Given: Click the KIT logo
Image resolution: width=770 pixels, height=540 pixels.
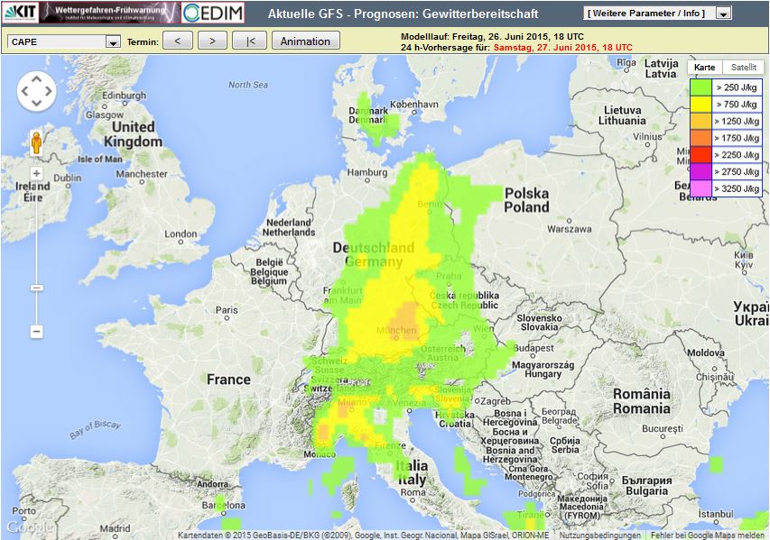Looking at the screenshot, I should click(x=20, y=13).
